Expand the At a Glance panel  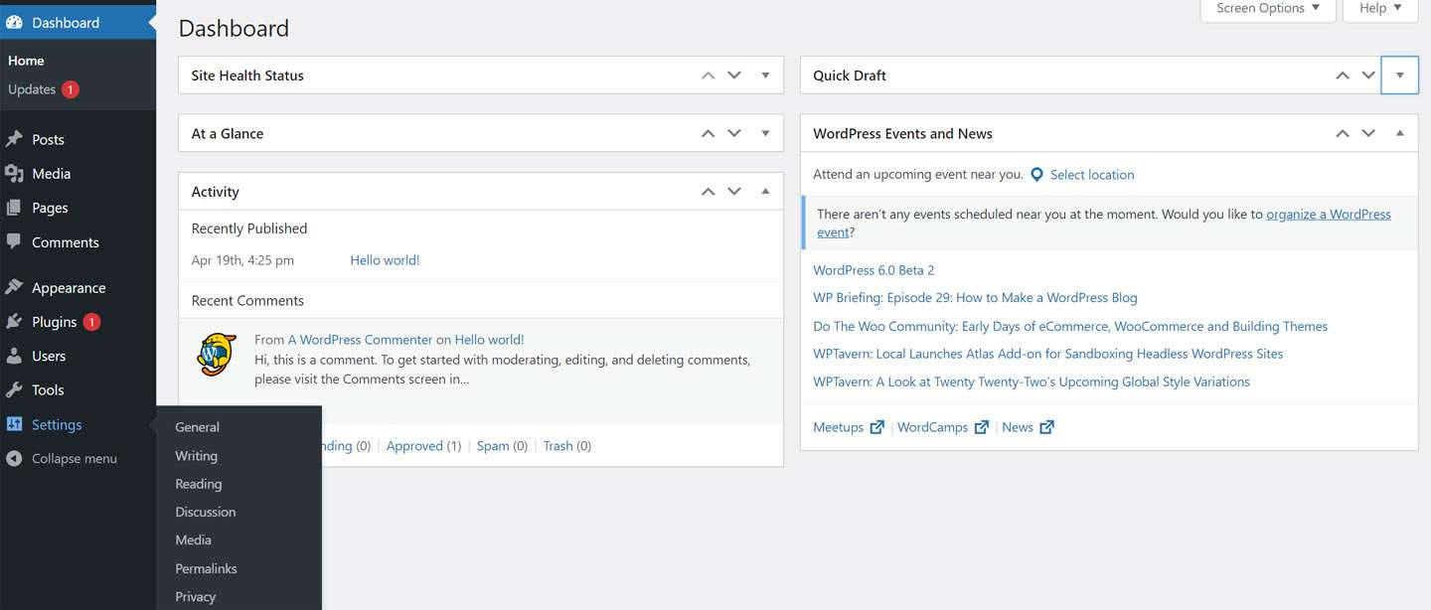(765, 133)
